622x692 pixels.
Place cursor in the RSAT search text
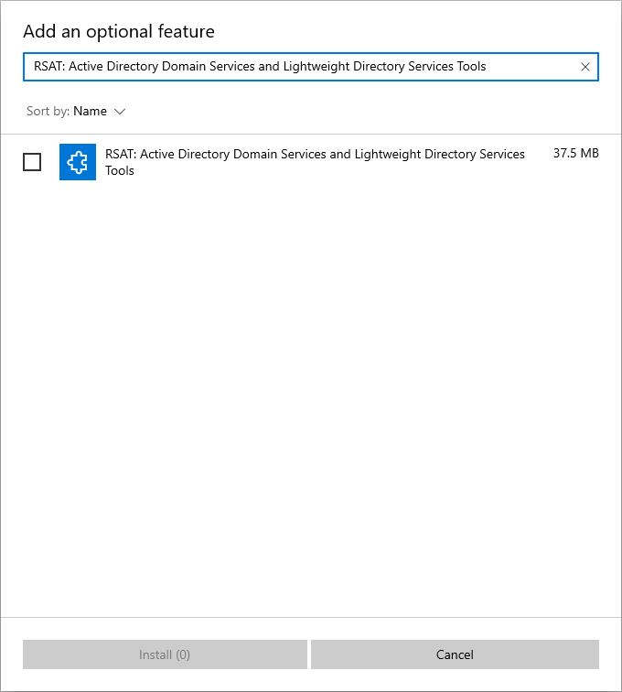260,66
